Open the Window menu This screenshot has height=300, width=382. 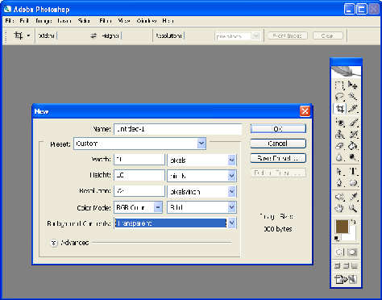pos(147,21)
